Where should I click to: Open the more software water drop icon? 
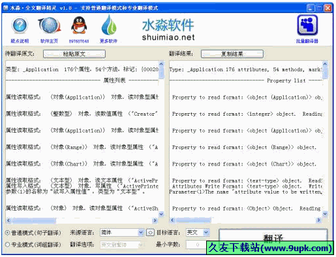pos(108,26)
